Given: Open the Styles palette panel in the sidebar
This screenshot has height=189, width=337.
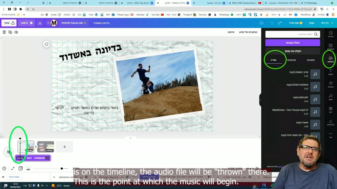Looking at the screenshot, I should 330,84.
